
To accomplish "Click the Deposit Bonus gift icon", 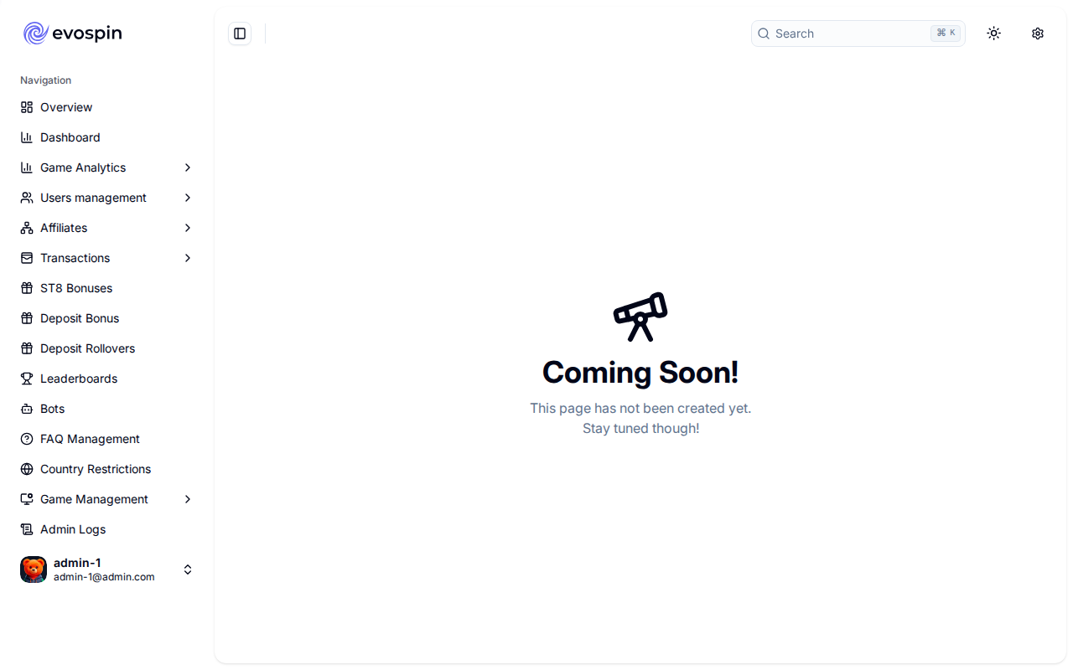I will click(27, 318).
